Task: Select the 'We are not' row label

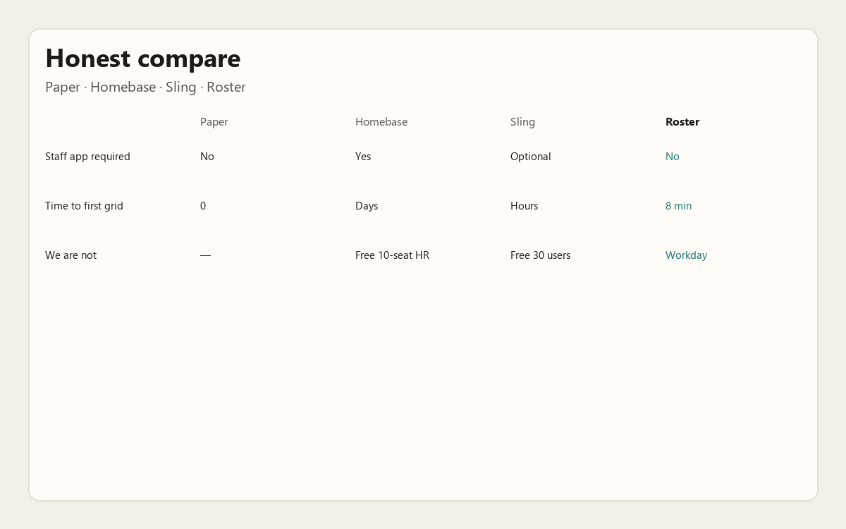Action: coord(70,255)
